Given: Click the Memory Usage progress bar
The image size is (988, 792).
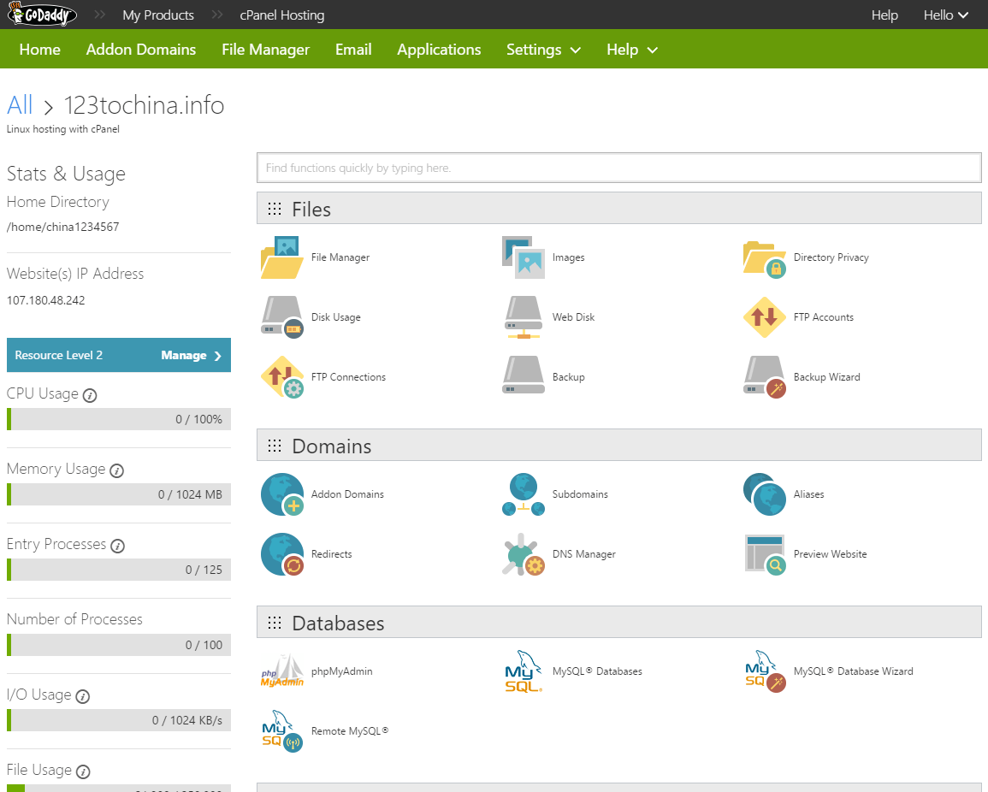Looking at the screenshot, I should point(118,494).
